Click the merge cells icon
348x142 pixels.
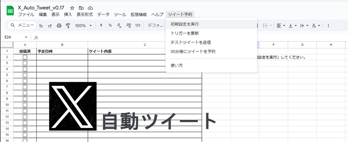tap(265, 26)
